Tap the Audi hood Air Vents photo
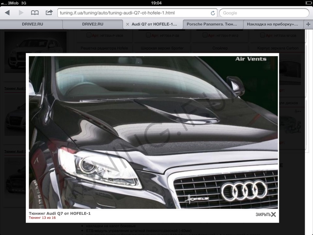This screenshot has height=235, width=313. [153, 132]
